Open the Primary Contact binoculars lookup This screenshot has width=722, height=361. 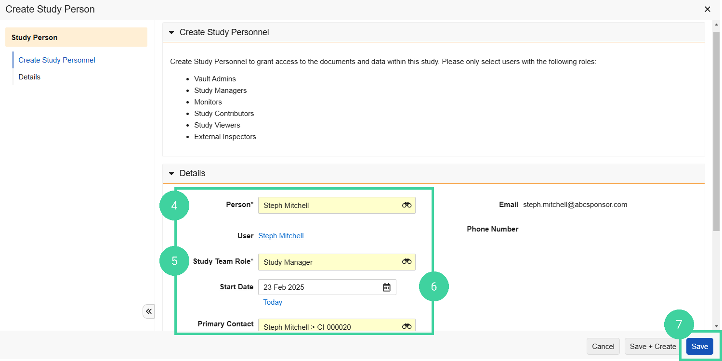(407, 327)
